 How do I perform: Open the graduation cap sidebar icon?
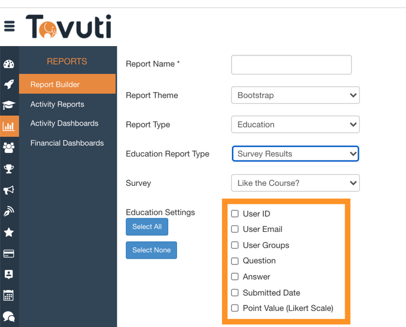(9, 105)
